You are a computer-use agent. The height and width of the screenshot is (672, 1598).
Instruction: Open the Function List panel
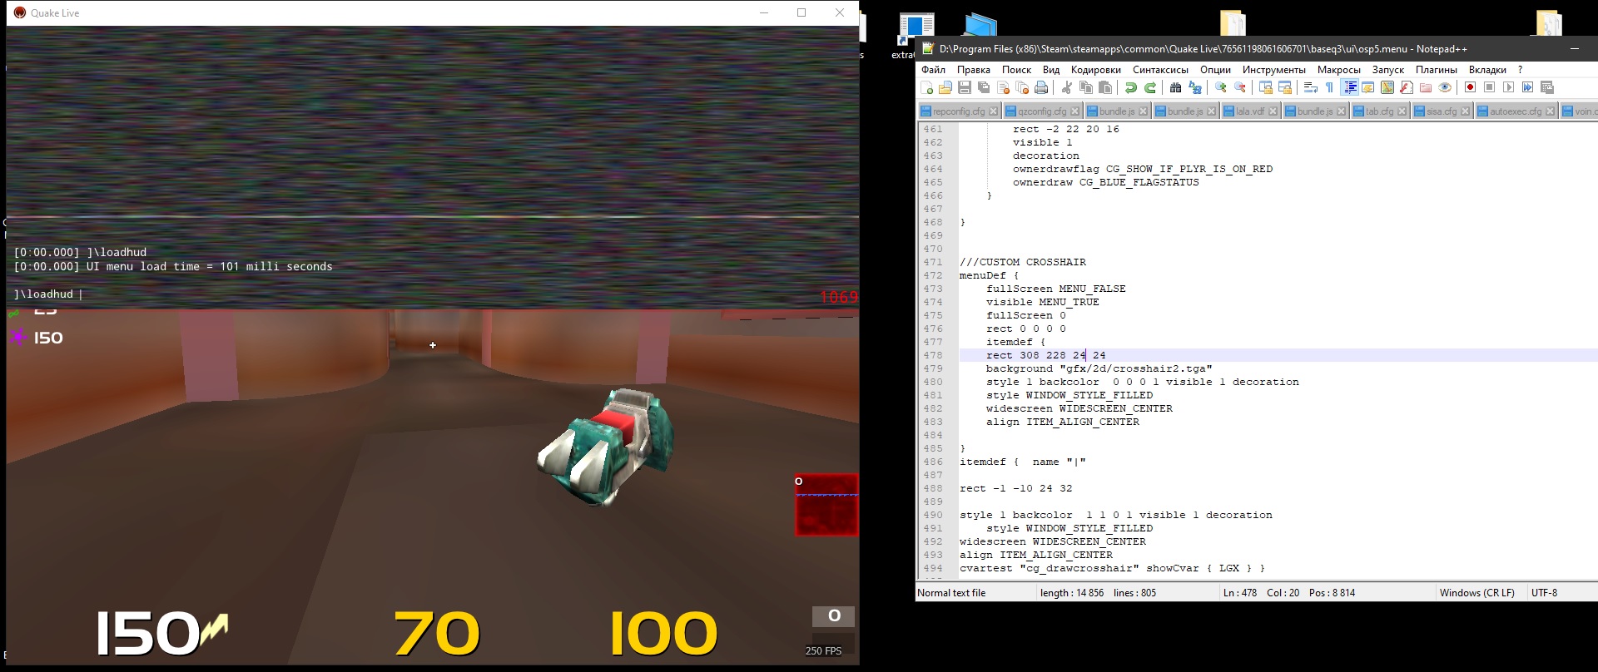point(1407,87)
